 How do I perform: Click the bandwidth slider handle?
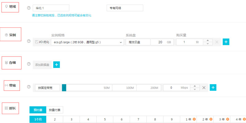click(x=64, y=88)
